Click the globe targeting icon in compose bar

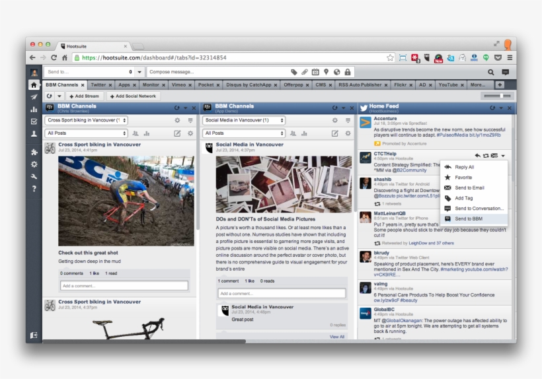point(336,72)
